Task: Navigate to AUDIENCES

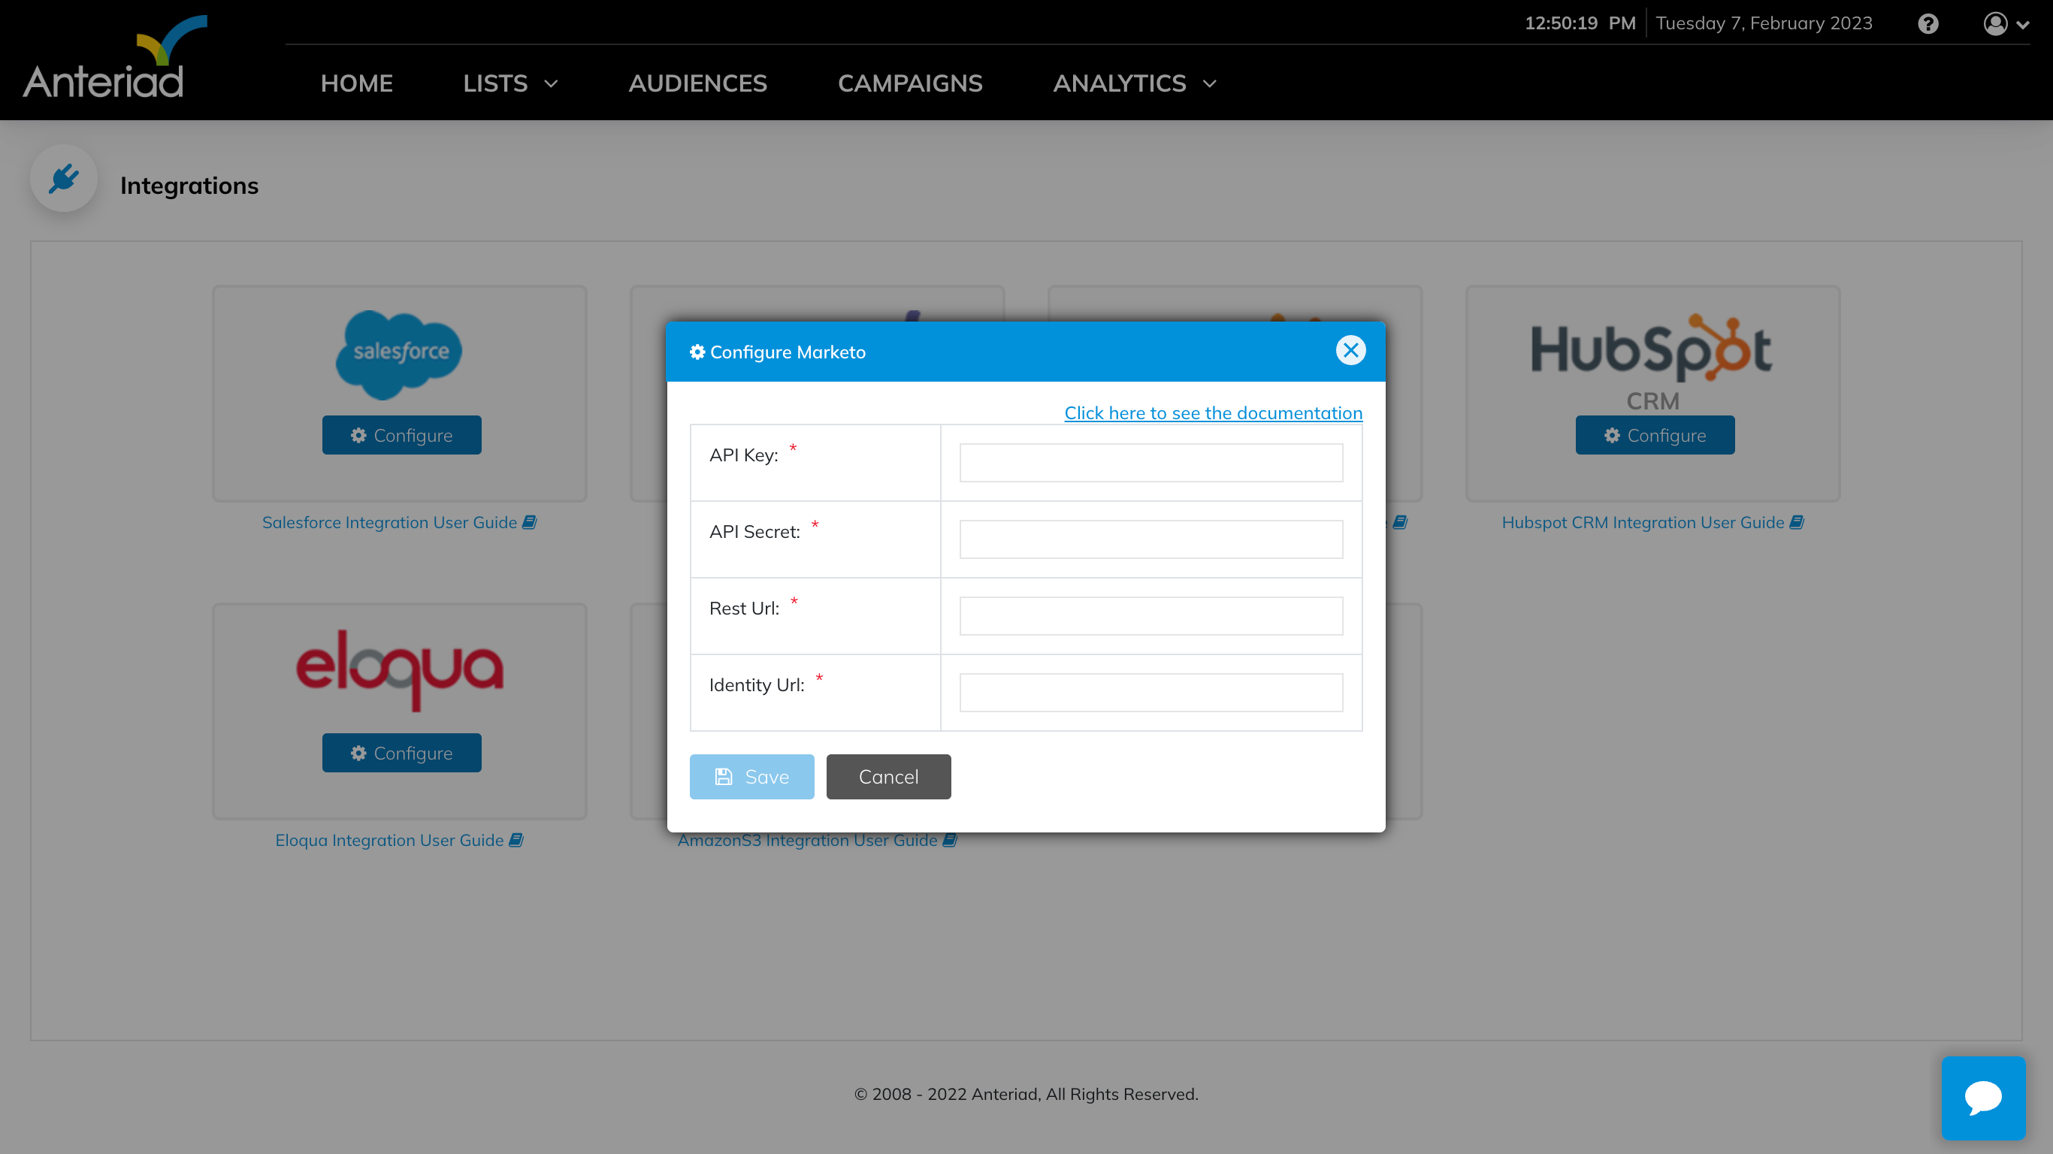Action: point(697,83)
